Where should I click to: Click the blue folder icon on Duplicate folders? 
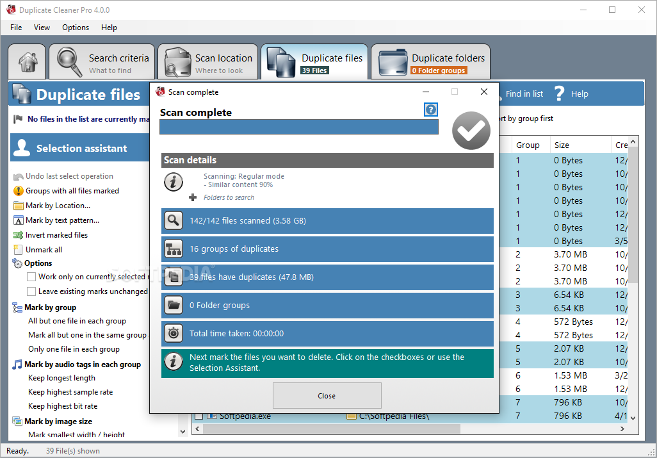point(393,62)
